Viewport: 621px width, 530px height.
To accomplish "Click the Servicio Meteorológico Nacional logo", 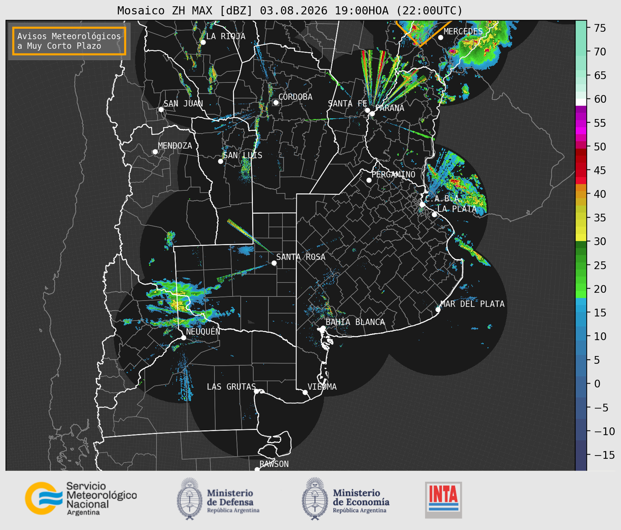I will click(81, 498).
